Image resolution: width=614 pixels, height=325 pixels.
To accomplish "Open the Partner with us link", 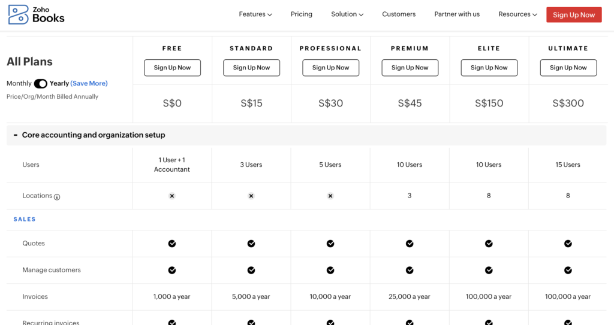I will pyautogui.click(x=457, y=14).
